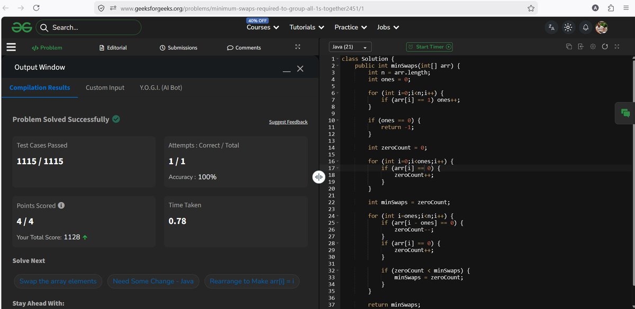Start the coding timer
Viewport: 635px width, 309px height.
(429, 46)
